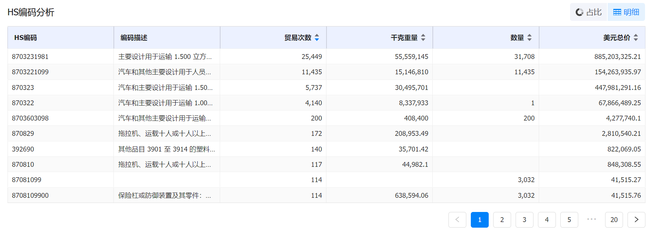Viewport: 651px width, 231px height.
Task: Click the previous page arrow
Action: [x=457, y=220]
